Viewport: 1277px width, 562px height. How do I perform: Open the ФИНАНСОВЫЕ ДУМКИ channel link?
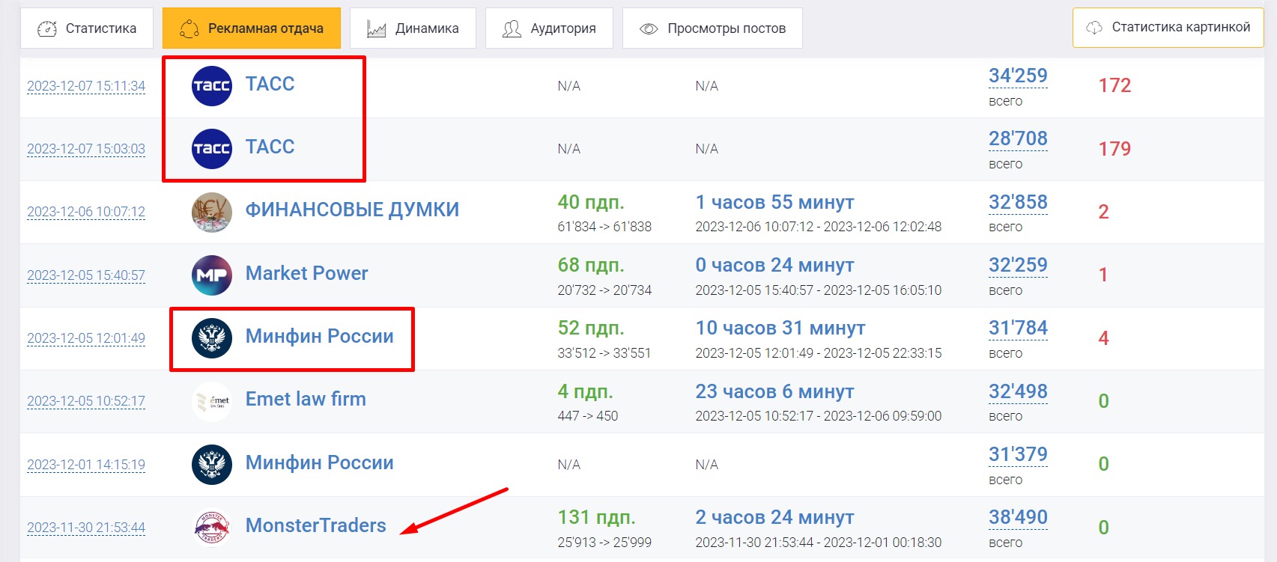click(353, 210)
